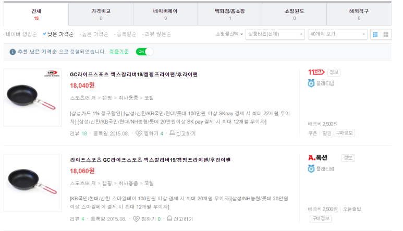Sort by 등록일순

click(x=126, y=34)
